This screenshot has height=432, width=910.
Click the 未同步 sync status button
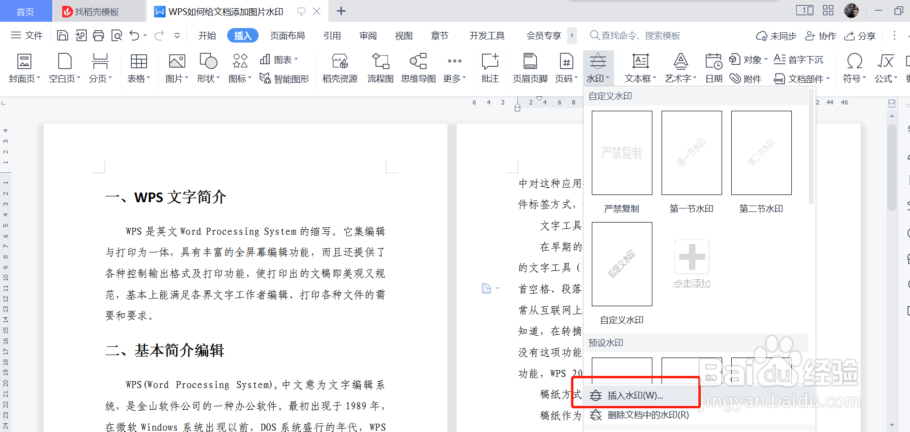click(x=776, y=36)
